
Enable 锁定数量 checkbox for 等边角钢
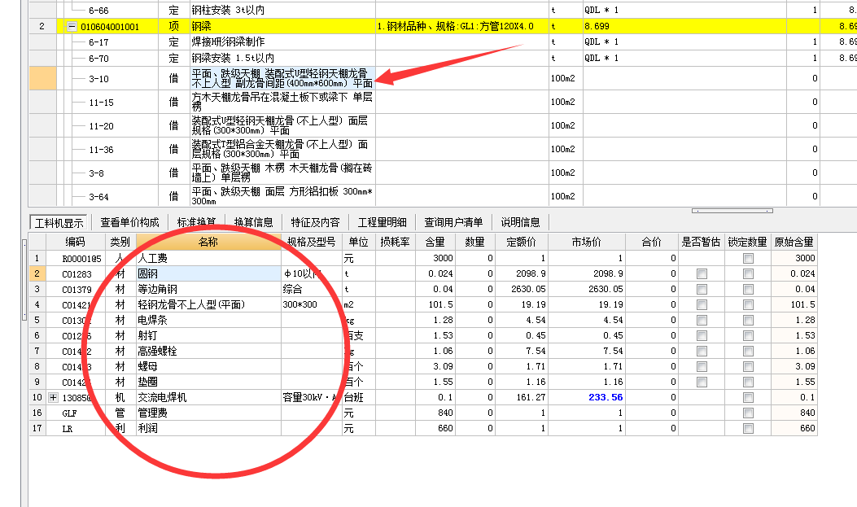[x=748, y=289]
